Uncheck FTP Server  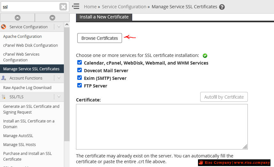click(80, 85)
